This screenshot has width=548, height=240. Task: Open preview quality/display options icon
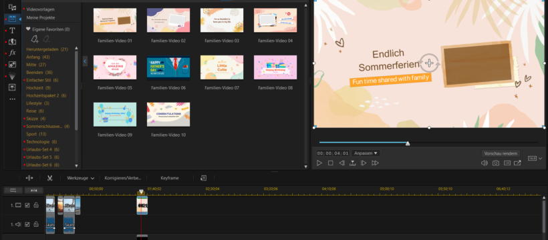pos(507,163)
